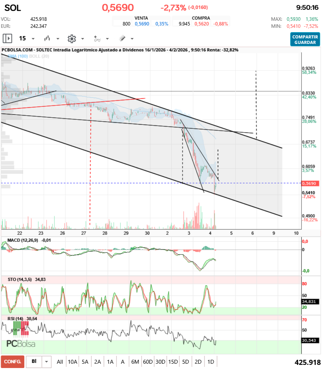The width and height of the screenshot is (326, 370).
Task: Open the candlestick chart type icon
Action: pyautogui.click(x=48, y=38)
